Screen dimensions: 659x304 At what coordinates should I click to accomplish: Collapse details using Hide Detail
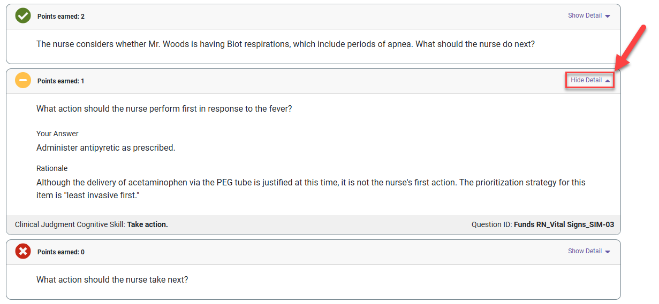click(590, 80)
